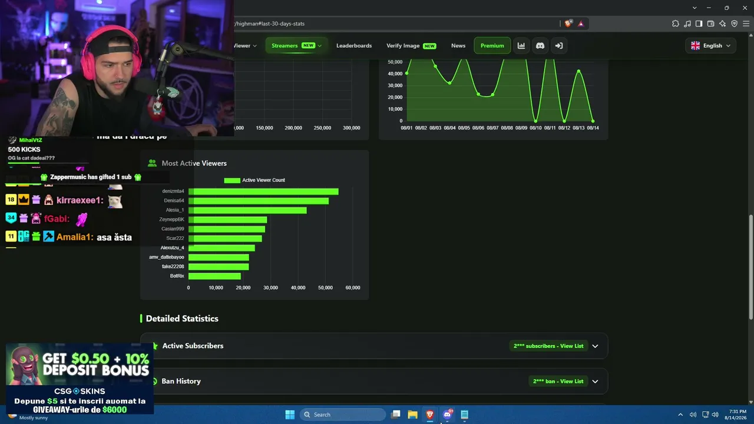754x424 pixels.
Task: Click the fake22208 viewer label
Action: click(173, 267)
